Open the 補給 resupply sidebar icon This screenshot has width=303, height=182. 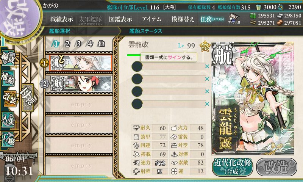click(8, 78)
